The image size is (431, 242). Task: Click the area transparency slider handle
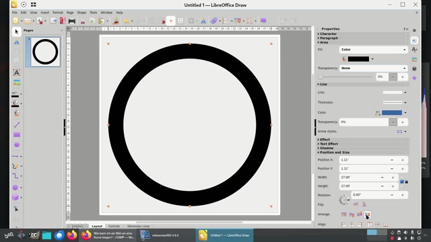(x=321, y=77)
